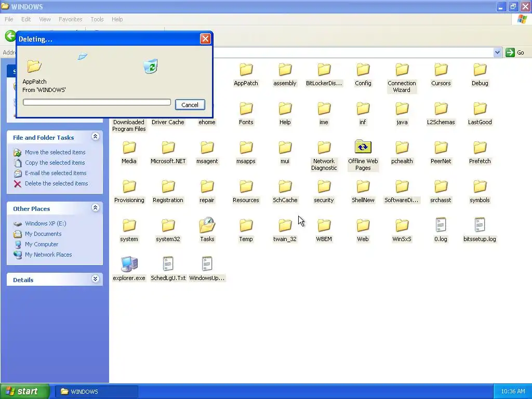Select the bitssetup.log file
This screenshot has height=399, width=532.
pyautogui.click(x=480, y=230)
